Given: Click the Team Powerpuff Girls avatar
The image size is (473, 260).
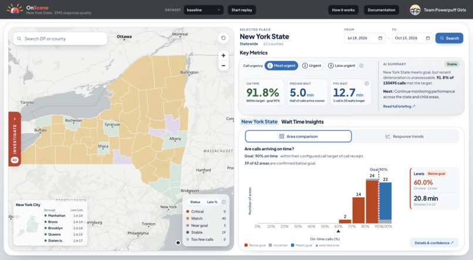Looking at the screenshot, I should (x=415, y=10).
